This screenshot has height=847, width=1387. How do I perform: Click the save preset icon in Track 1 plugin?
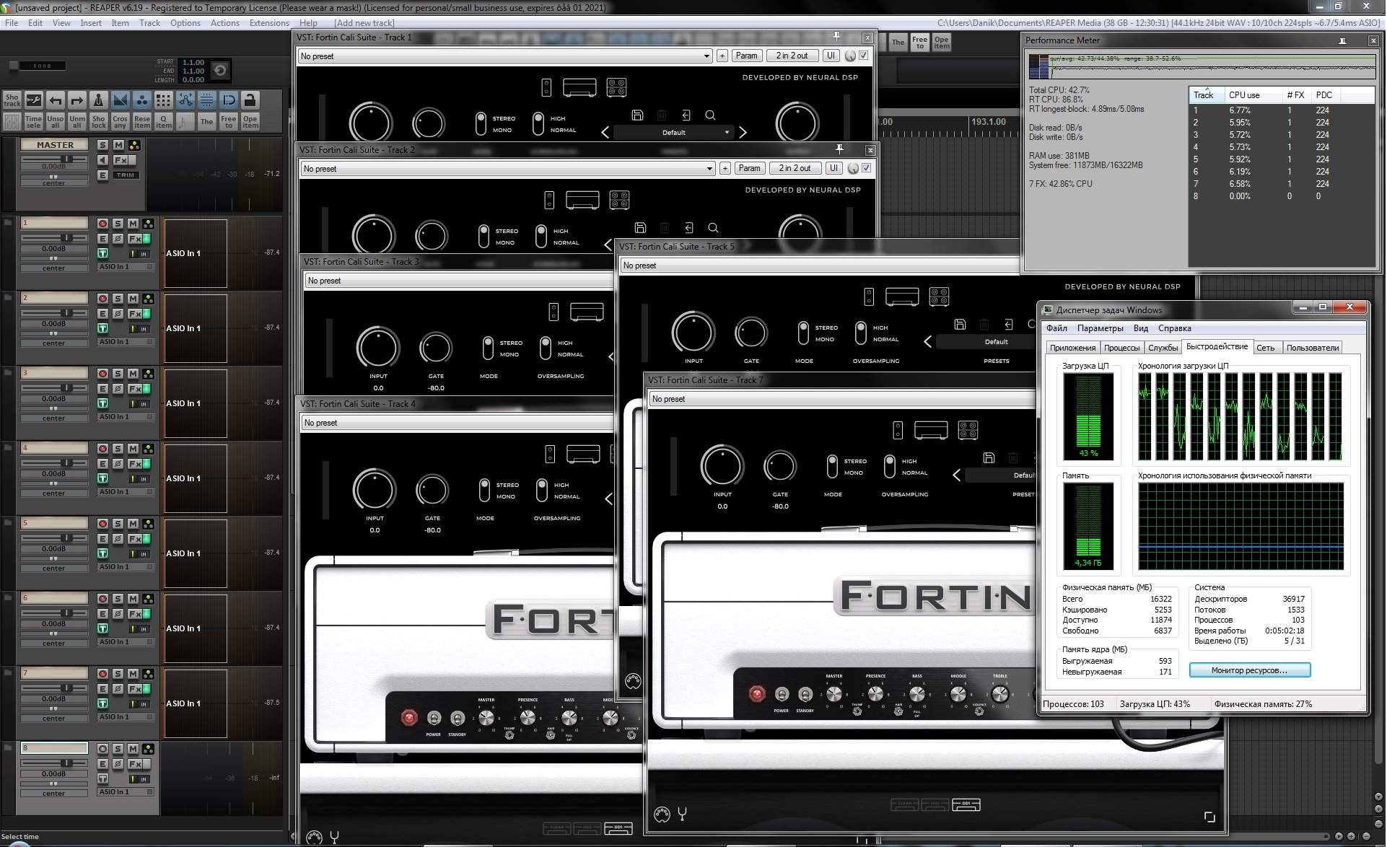coord(637,115)
